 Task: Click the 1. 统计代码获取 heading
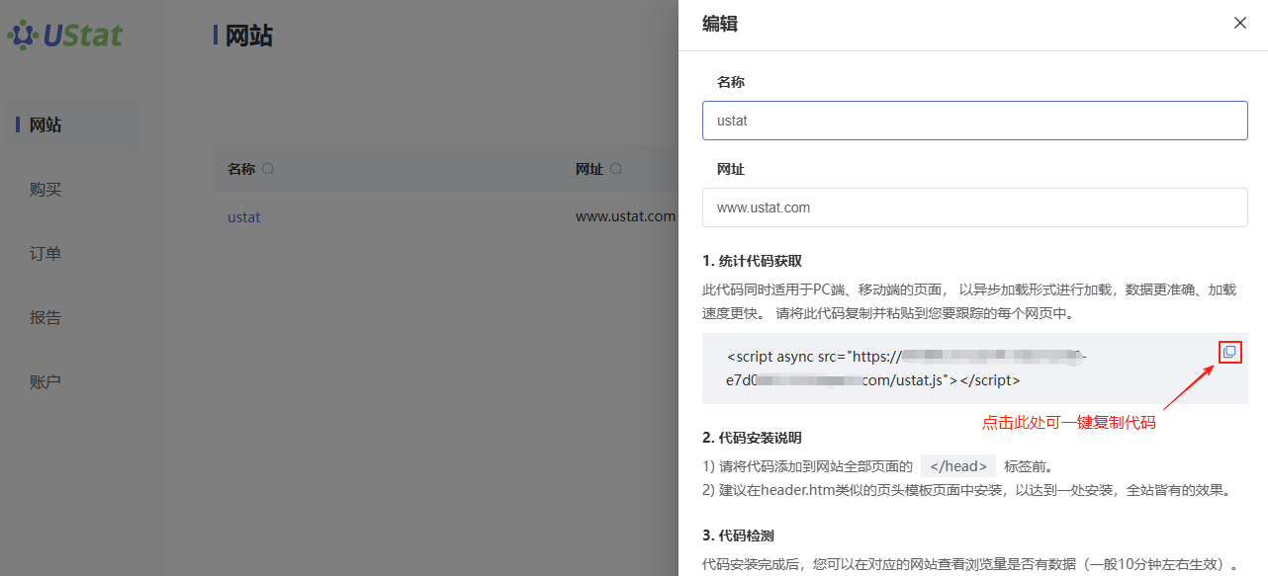[752, 261]
